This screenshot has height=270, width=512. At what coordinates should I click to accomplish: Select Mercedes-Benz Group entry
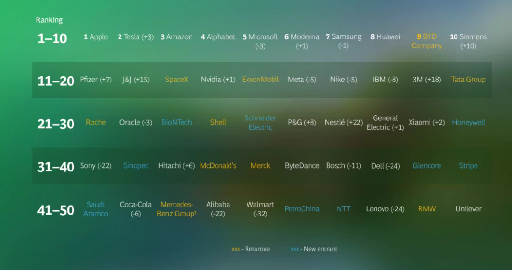[176, 209]
